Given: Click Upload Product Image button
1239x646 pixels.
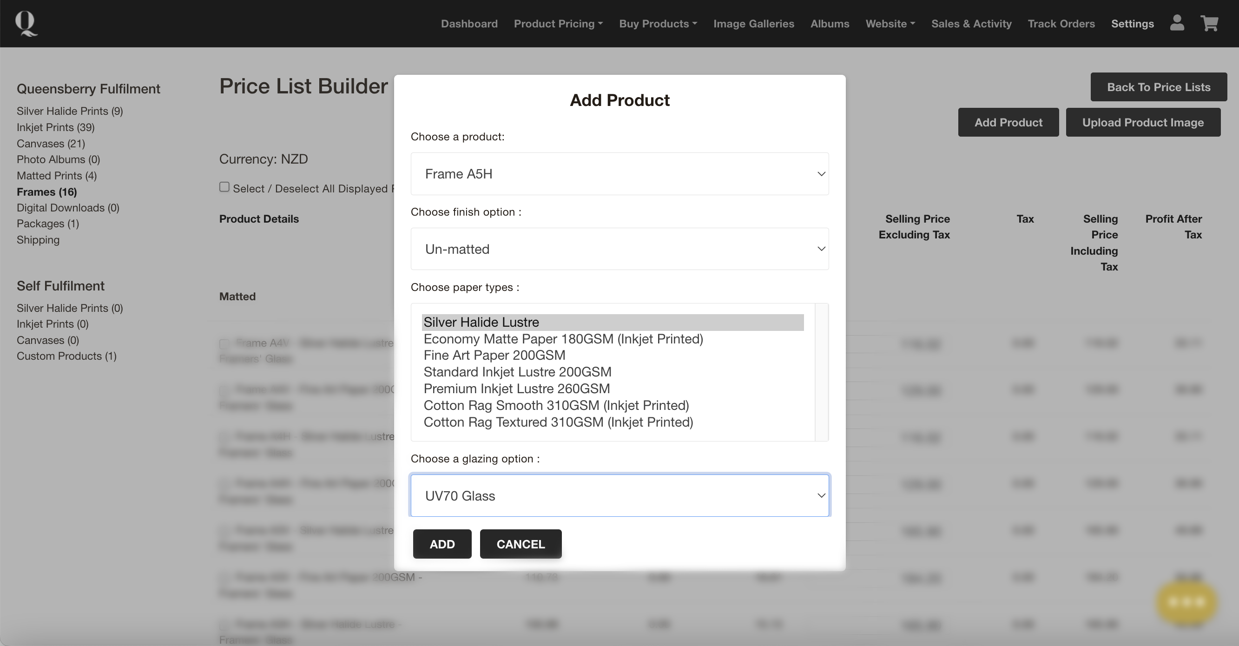Looking at the screenshot, I should pos(1143,122).
